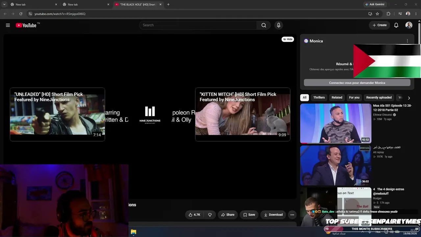Click the browser address bar
Viewport: 421px width, 237px height.
click(197, 14)
